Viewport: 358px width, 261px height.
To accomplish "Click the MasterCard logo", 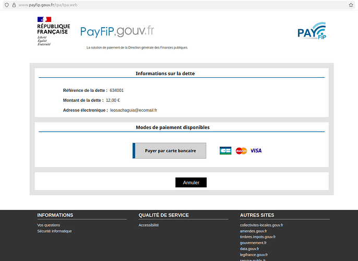I will click(x=241, y=150).
